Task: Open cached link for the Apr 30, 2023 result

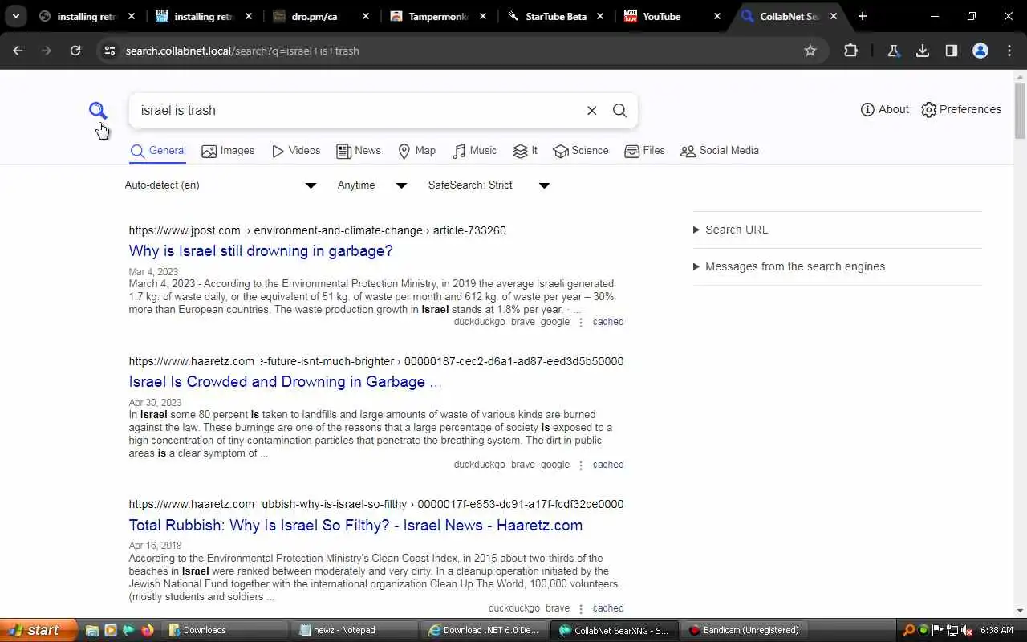Action: tap(608, 465)
